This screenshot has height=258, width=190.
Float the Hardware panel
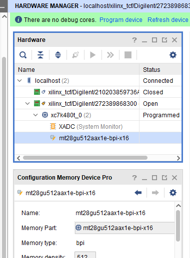click(164, 40)
